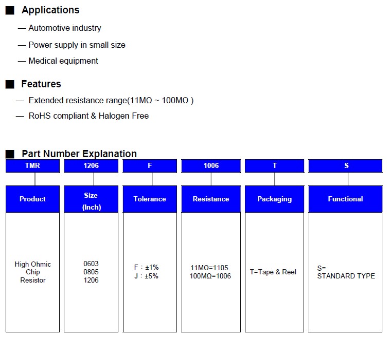
Task: Select the Functional header block
Action: (345, 199)
